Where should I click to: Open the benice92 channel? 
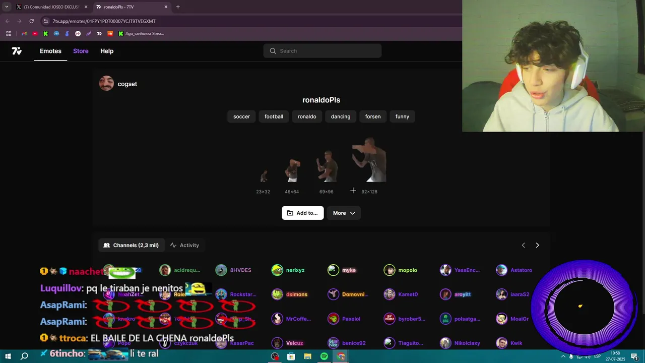click(x=347, y=343)
